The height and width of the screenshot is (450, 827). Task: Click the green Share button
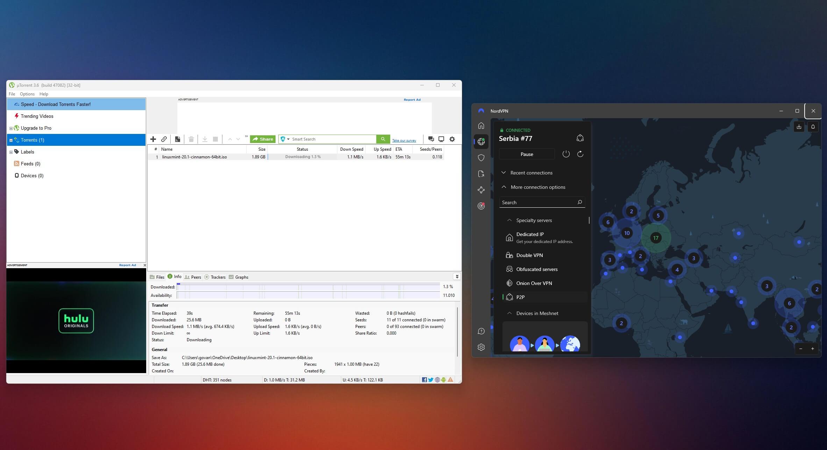click(x=263, y=139)
